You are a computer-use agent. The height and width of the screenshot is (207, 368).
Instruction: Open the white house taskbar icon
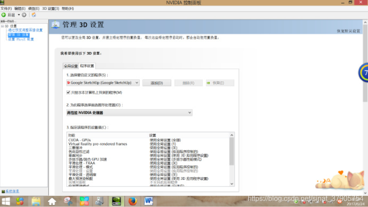pos(52,201)
